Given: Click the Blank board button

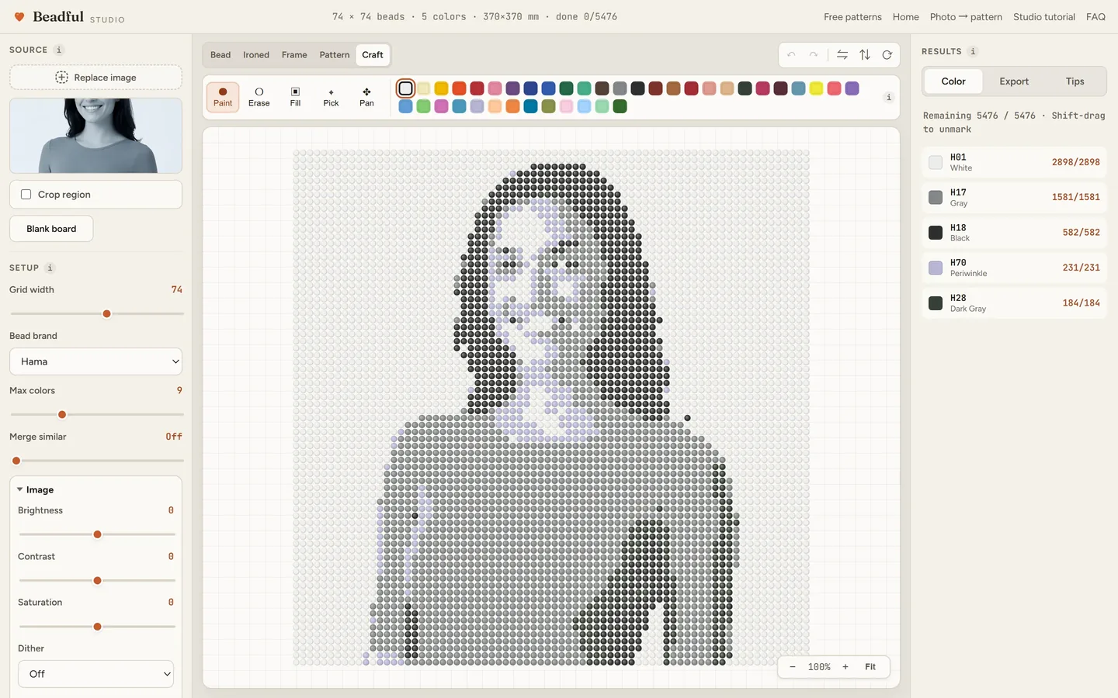Looking at the screenshot, I should coord(51,229).
